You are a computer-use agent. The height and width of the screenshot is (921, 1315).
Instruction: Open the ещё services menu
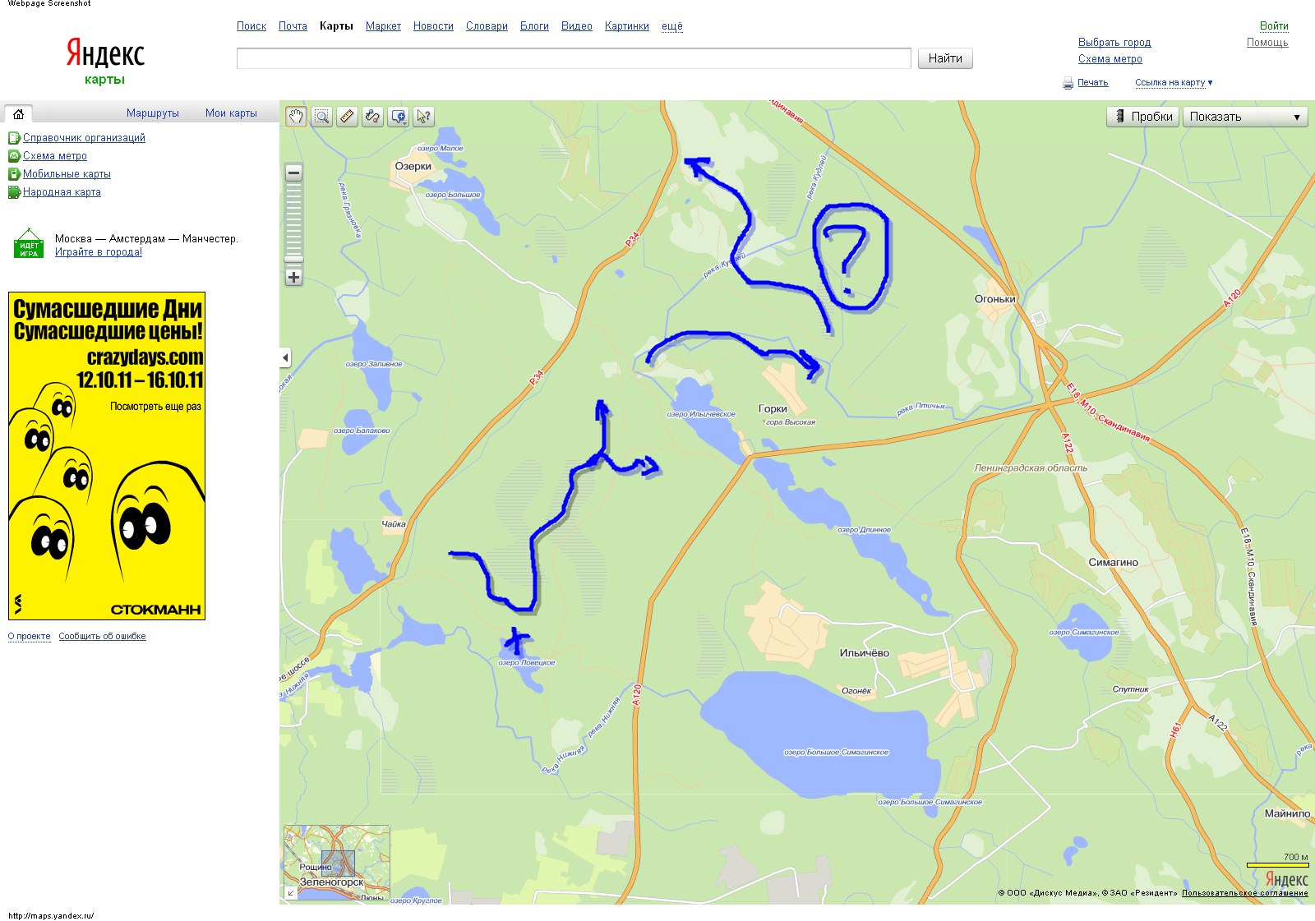click(671, 26)
